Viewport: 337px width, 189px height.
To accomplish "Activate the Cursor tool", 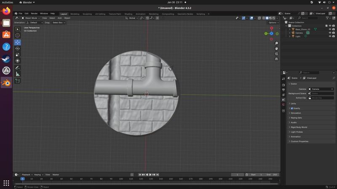I will tap(18, 35).
